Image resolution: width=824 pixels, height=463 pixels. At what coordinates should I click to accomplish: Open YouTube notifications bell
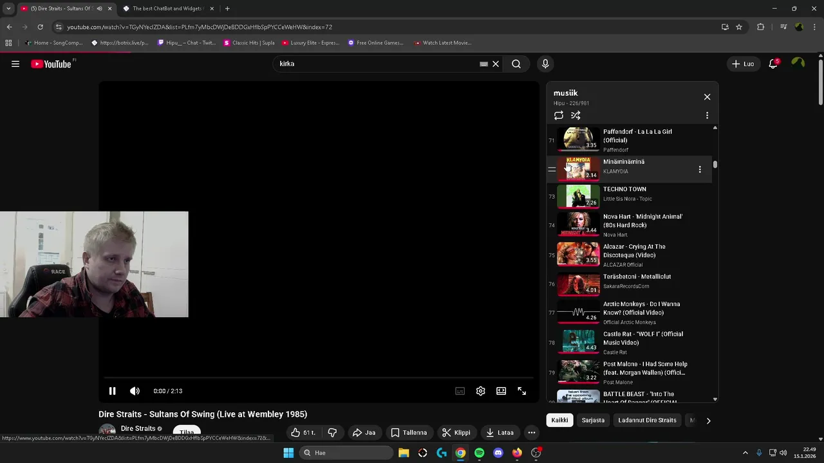773,64
